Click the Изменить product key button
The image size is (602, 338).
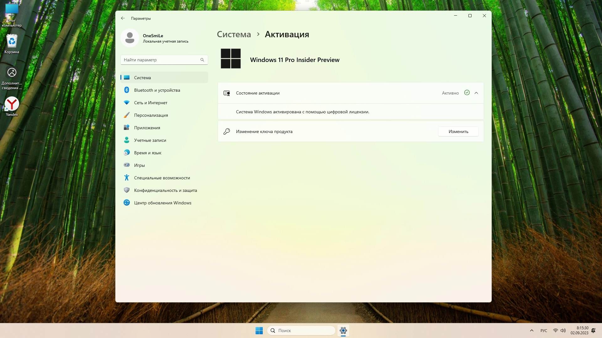coord(458,131)
